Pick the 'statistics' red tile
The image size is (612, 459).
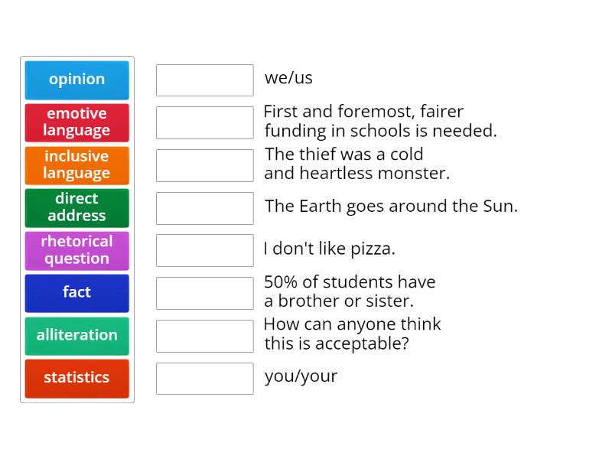(76, 378)
